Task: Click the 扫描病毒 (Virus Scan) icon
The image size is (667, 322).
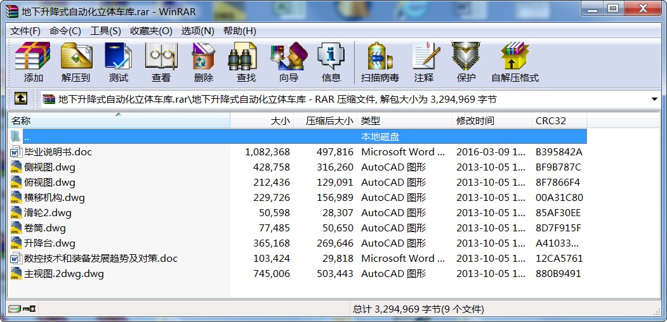Action: (x=380, y=56)
